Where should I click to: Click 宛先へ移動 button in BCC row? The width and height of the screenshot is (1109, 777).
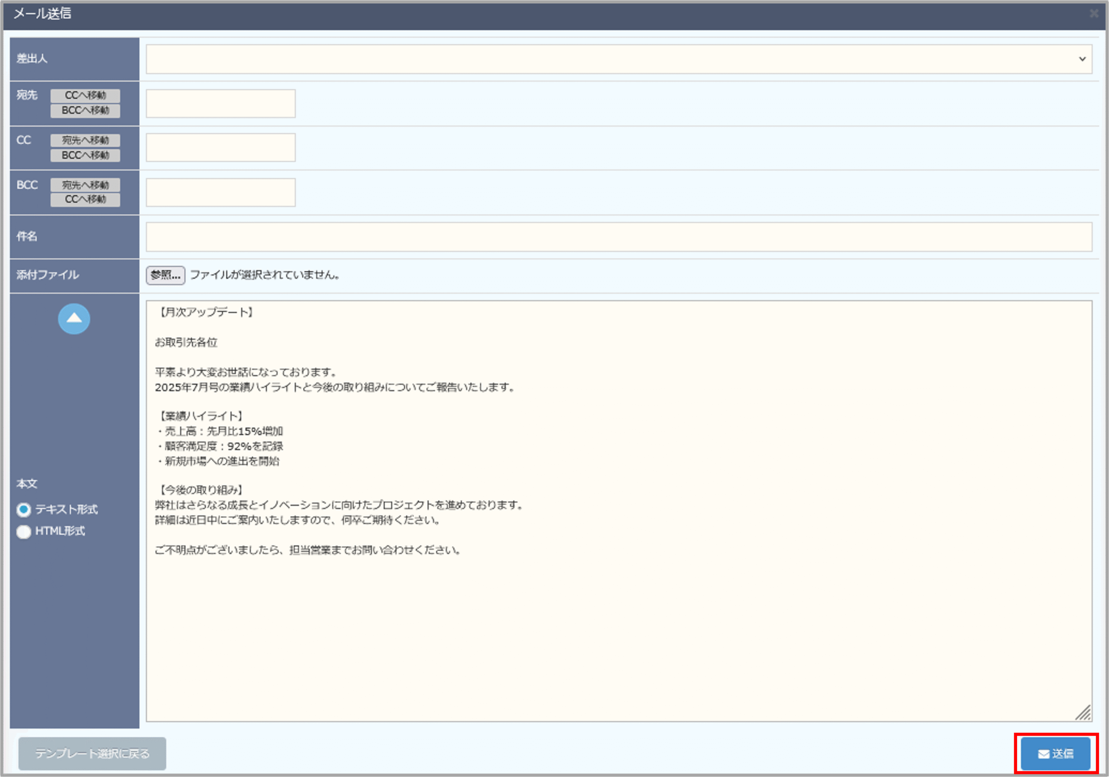[x=85, y=185]
